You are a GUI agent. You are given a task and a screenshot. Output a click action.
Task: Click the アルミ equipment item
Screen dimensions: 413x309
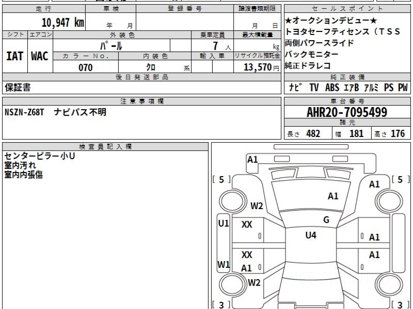(x=371, y=88)
